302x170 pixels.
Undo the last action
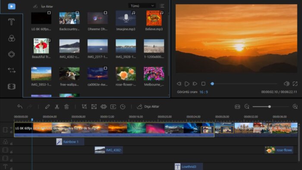(20, 107)
